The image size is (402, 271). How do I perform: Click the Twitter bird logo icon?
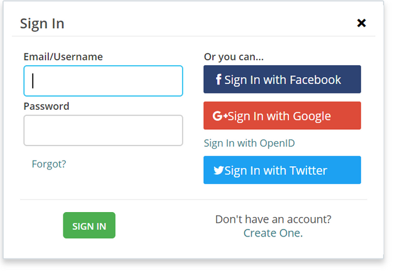pyautogui.click(x=219, y=171)
